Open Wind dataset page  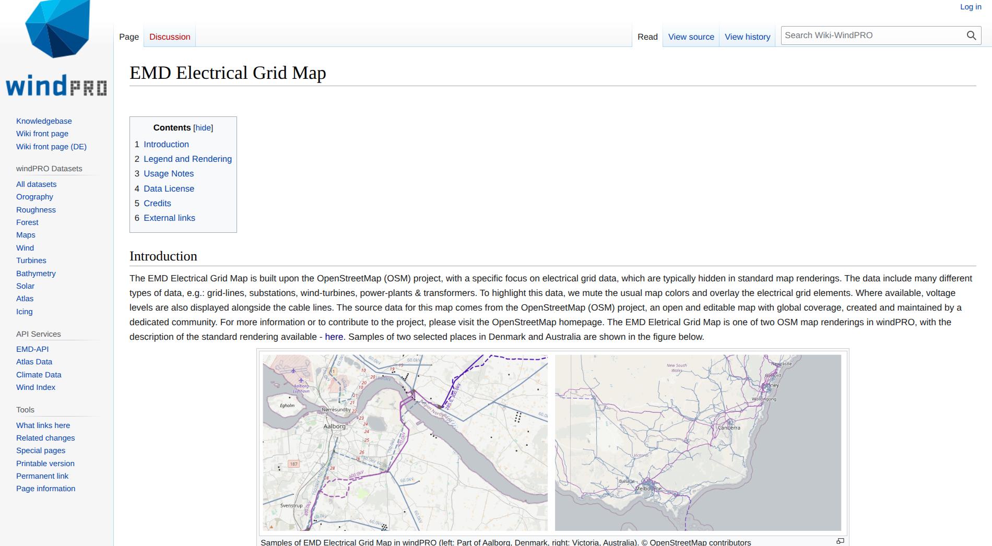point(25,248)
